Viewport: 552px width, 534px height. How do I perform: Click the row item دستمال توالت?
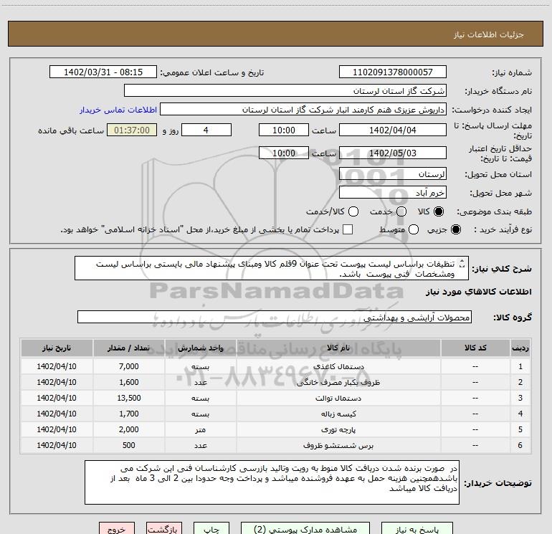click(338, 398)
